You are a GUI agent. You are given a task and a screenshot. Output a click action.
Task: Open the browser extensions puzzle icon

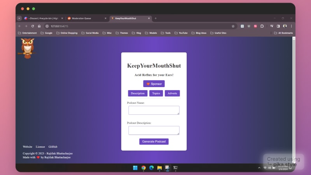[262, 26]
